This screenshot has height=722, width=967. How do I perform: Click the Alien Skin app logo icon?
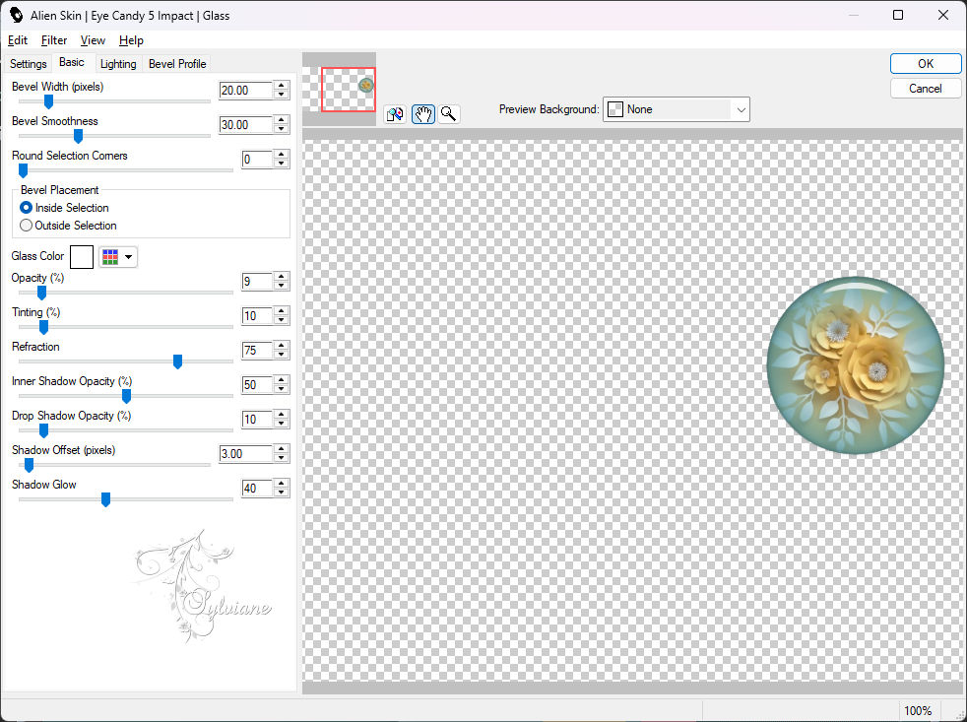(x=16, y=15)
